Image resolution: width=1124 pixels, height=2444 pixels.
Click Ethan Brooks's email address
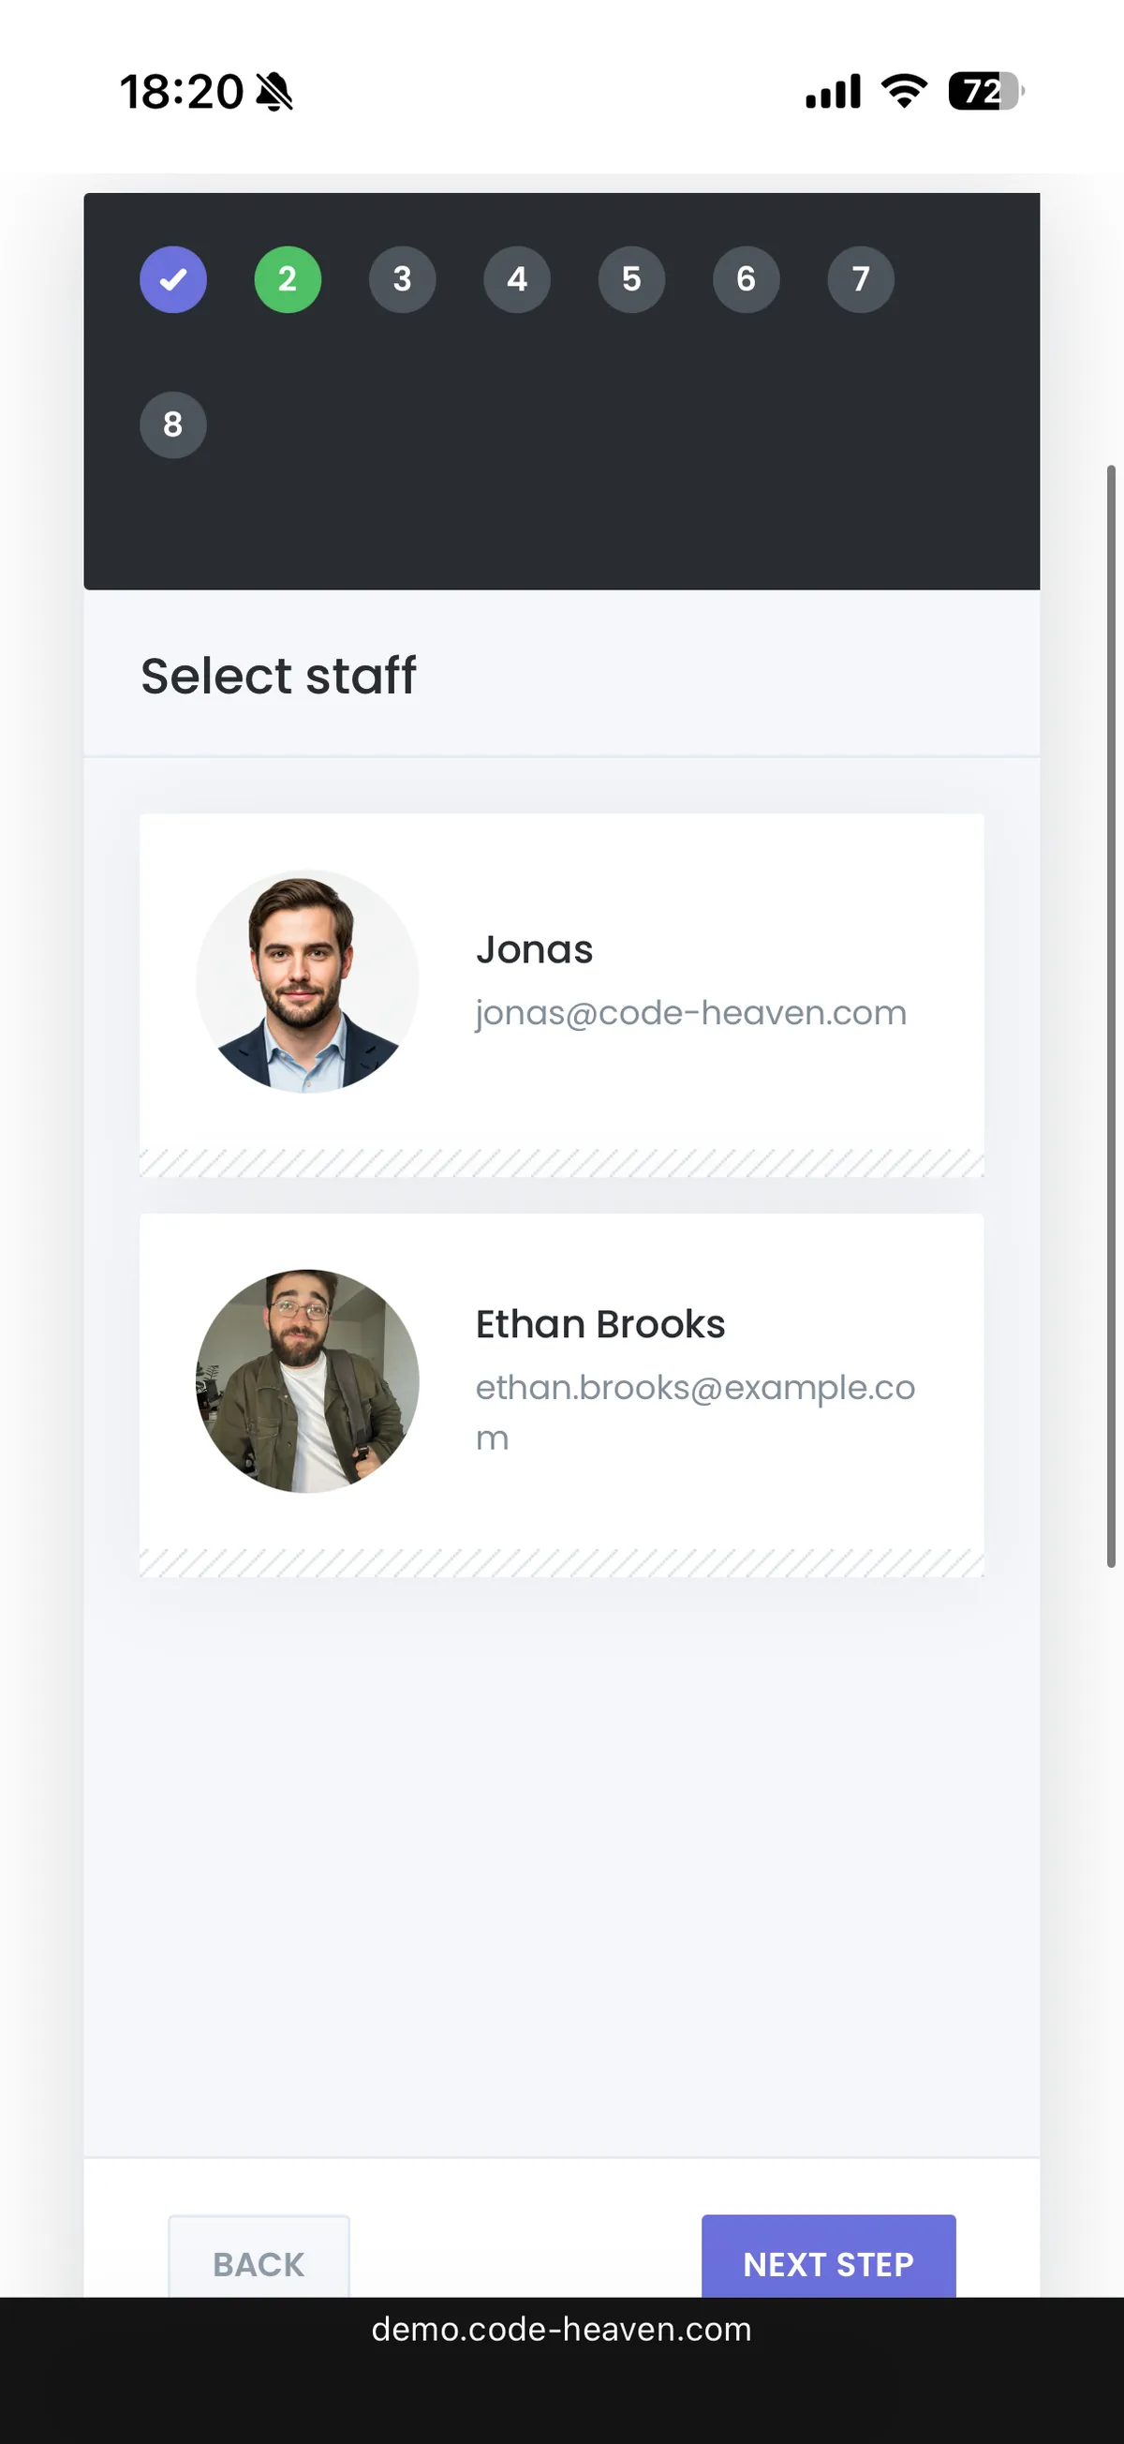tap(694, 1388)
